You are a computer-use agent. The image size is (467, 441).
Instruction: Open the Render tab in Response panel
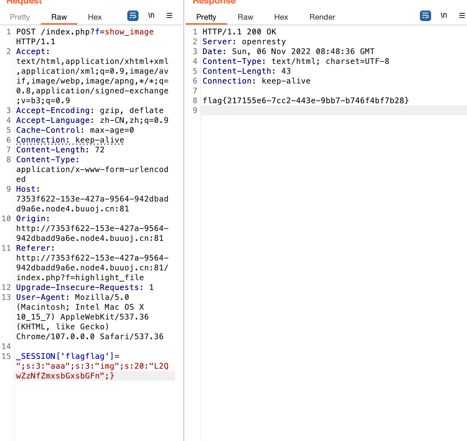coord(322,17)
